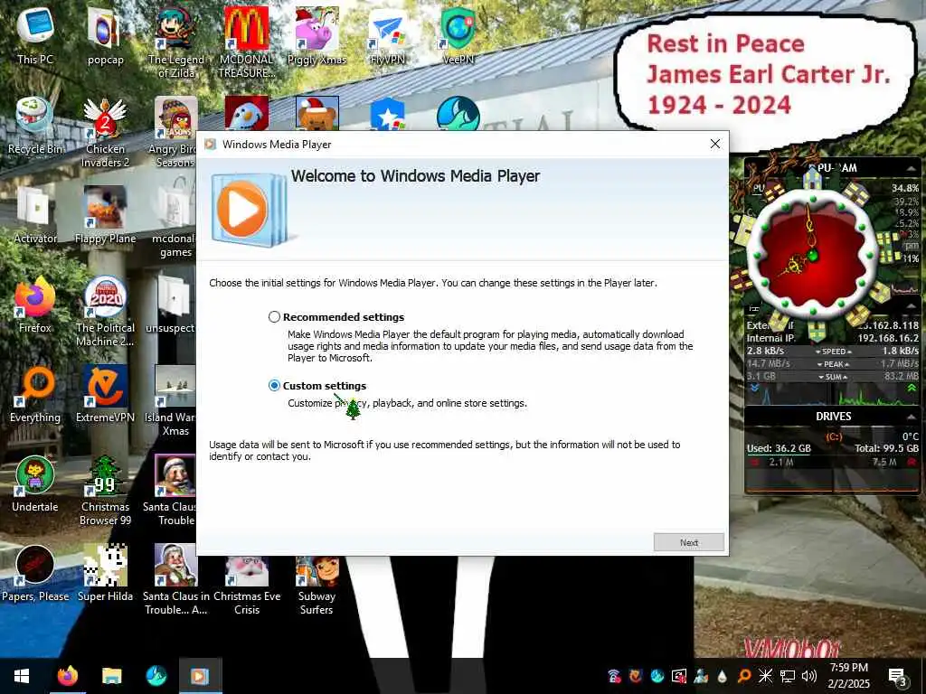Open the Windows Start menu
The height and width of the screenshot is (694, 926).
(x=22, y=676)
